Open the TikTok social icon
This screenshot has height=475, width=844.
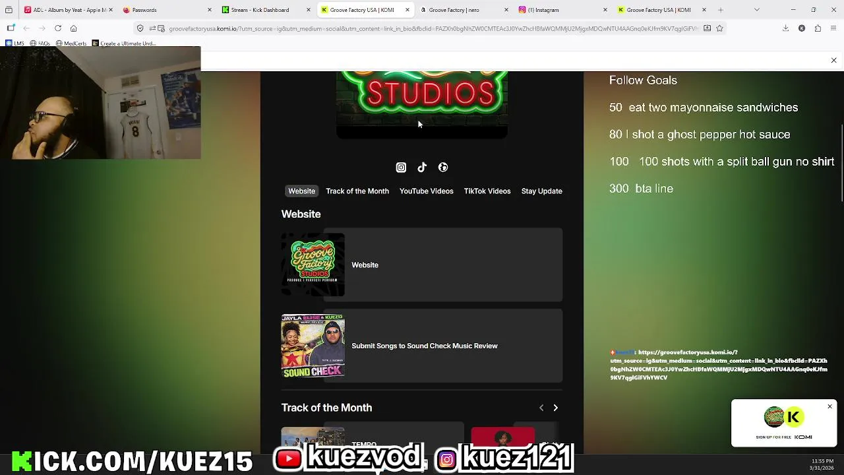pyautogui.click(x=422, y=168)
